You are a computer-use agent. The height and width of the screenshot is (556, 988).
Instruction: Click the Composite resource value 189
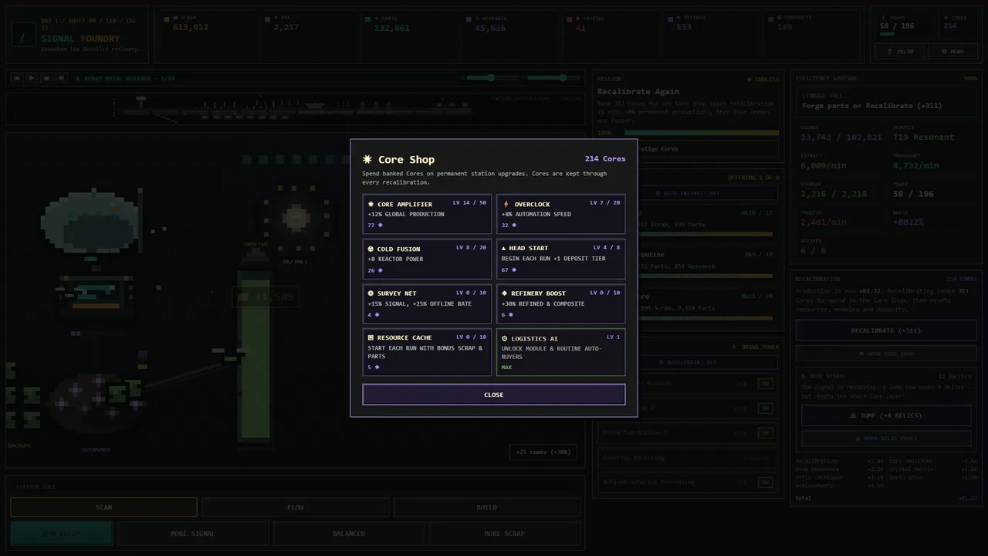pyautogui.click(x=784, y=27)
